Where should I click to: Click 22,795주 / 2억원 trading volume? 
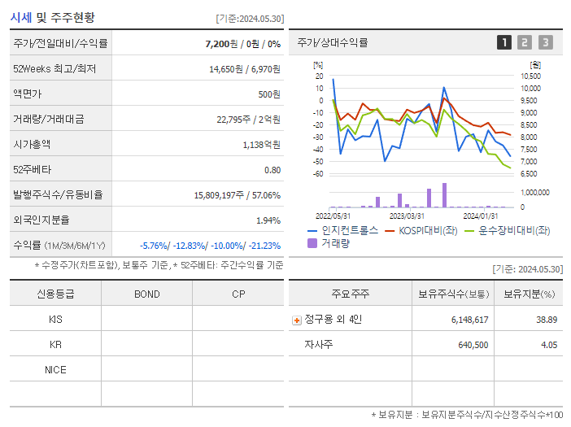tap(248, 120)
